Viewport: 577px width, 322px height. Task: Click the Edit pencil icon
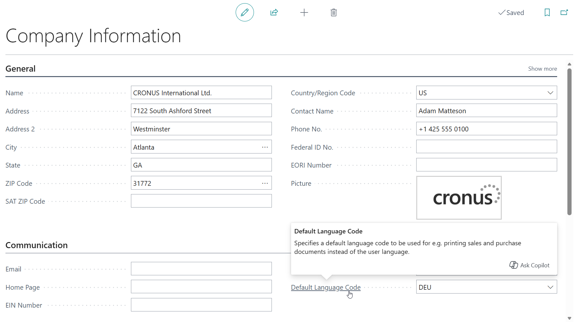click(245, 12)
